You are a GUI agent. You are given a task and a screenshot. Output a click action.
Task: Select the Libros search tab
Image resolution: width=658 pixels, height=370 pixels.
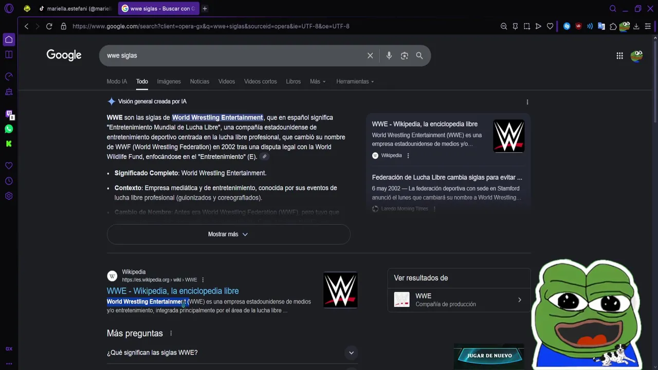pyautogui.click(x=293, y=81)
